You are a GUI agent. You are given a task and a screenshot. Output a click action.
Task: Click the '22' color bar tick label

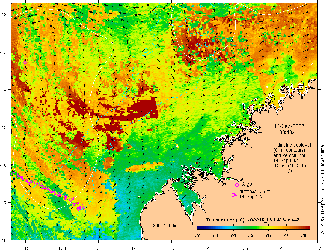pos(198,235)
